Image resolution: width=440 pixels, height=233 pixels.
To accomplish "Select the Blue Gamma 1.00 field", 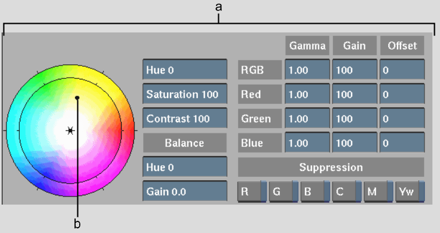I will pyautogui.click(x=307, y=143).
